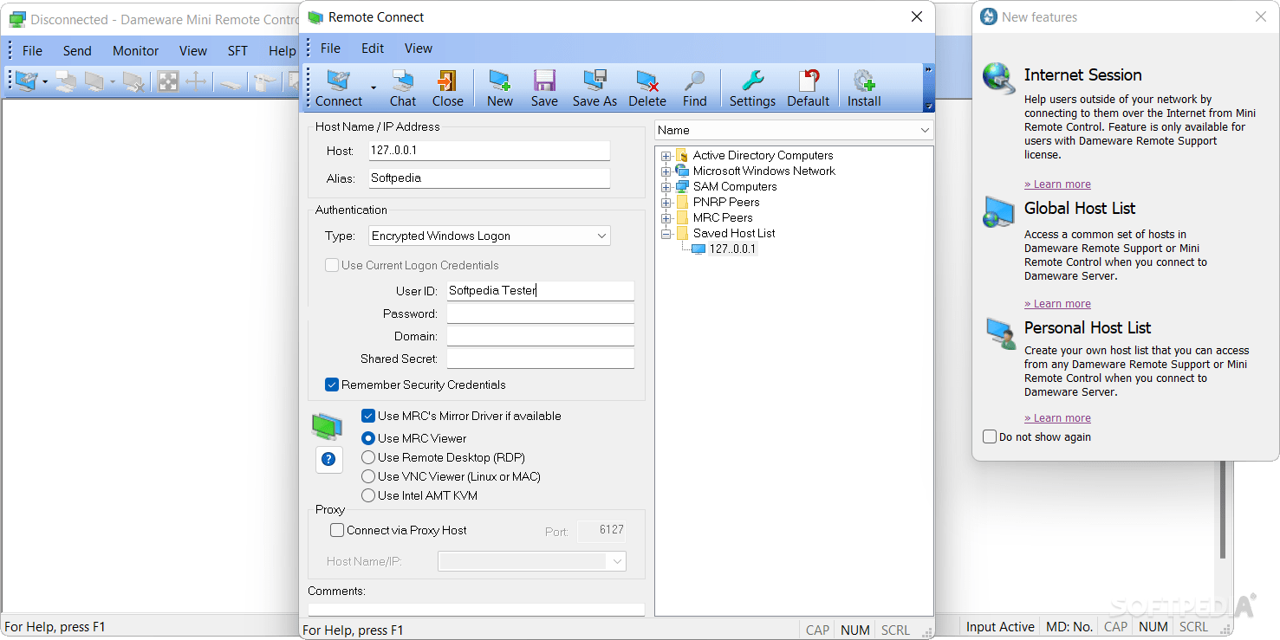The height and width of the screenshot is (640, 1280).
Task: Select Use Remote Desktop (RDP) option
Action: pos(368,457)
